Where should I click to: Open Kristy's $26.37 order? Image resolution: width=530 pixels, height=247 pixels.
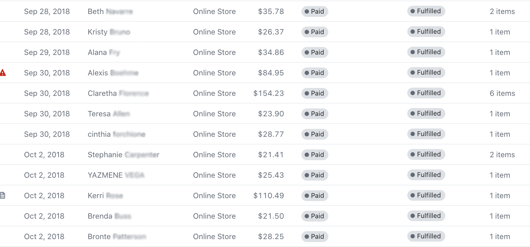pos(265,32)
